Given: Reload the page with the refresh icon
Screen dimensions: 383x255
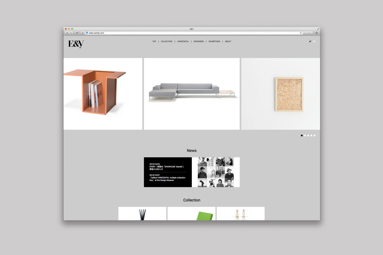Looking at the screenshot, I should click(x=301, y=33).
